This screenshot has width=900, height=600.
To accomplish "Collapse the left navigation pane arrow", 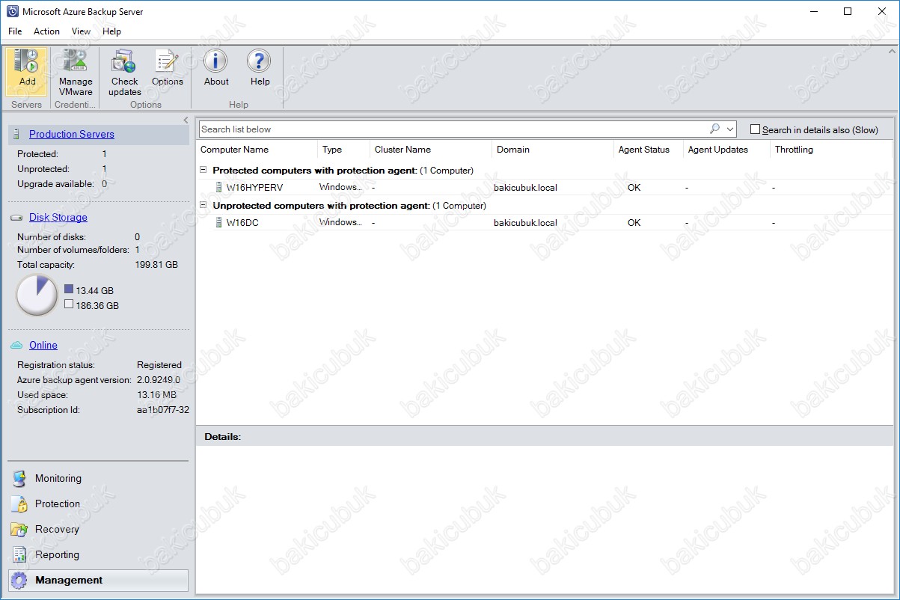I will [x=186, y=120].
